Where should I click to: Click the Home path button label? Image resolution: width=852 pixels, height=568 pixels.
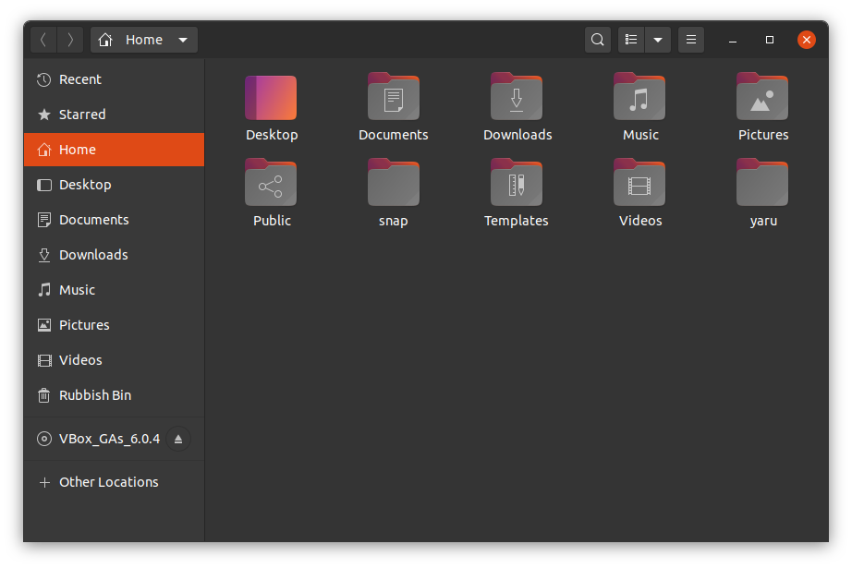[144, 40]
